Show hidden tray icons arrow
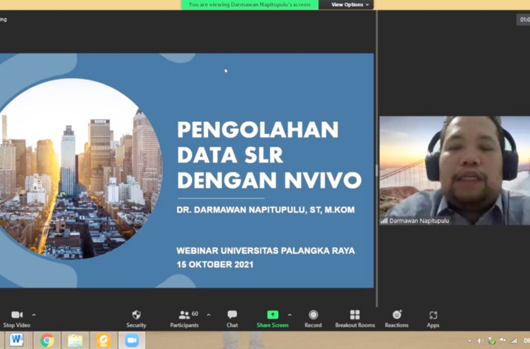 click(x=470, y=340)
